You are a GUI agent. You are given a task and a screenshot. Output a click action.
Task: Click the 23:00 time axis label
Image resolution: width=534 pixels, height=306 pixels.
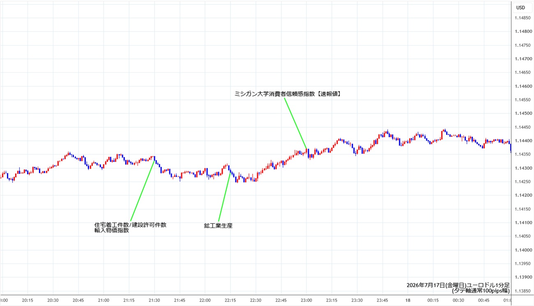(x=306, y=300)
